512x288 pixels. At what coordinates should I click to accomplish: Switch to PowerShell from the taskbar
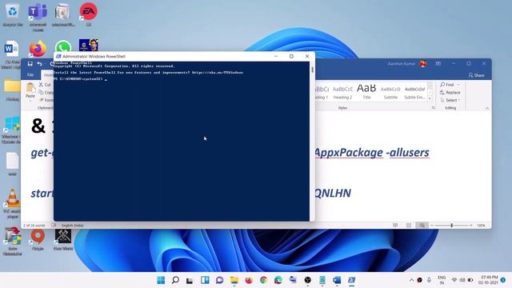click(x=351, y=280)
